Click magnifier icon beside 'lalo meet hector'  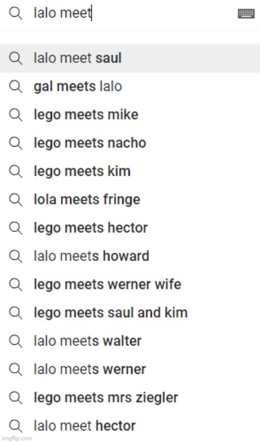[15, 426]
